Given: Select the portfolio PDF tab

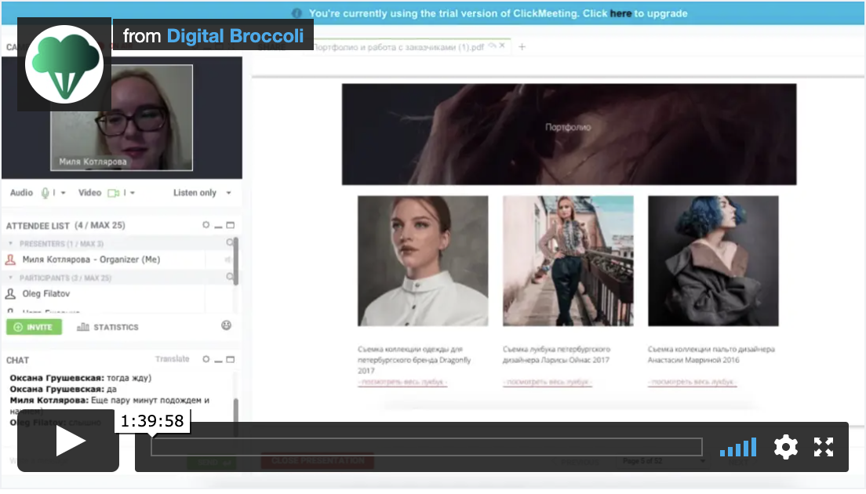Looking at the screenshot, I should click(x=400, y=47).
